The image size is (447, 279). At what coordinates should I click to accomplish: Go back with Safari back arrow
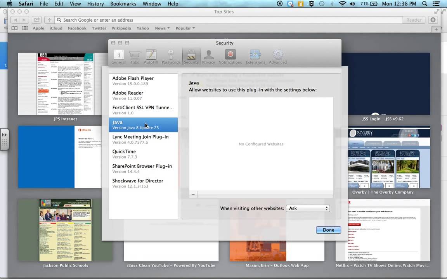pos(16,20)
